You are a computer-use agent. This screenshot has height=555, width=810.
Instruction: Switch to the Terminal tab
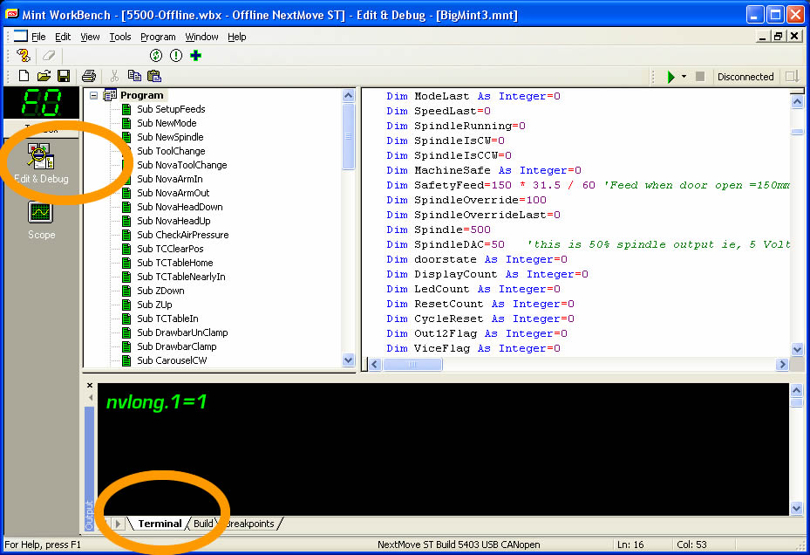point(160,524)
